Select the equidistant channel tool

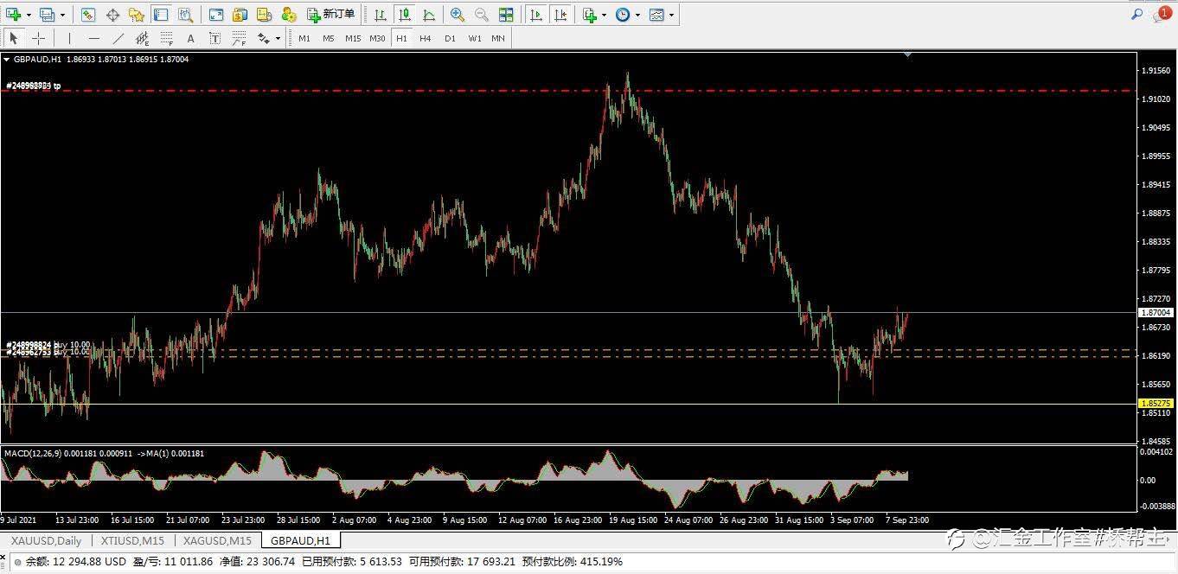143,38
